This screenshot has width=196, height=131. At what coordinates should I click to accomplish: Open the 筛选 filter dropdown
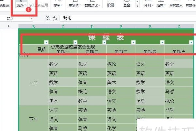21,5
